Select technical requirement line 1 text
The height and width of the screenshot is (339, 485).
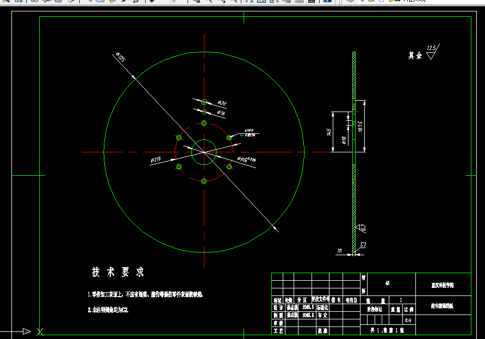click(145, 294)
